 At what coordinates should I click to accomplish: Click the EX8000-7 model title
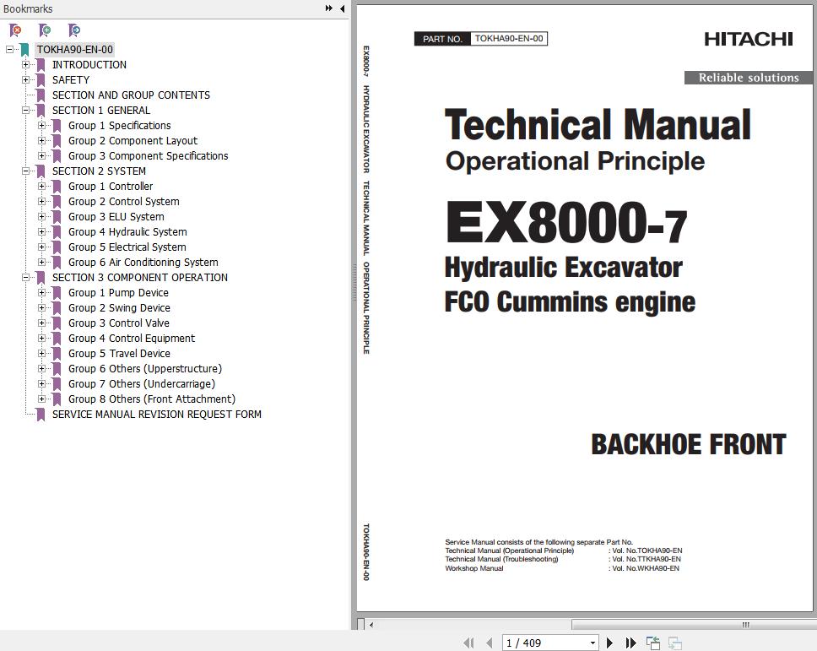point(565,223)
